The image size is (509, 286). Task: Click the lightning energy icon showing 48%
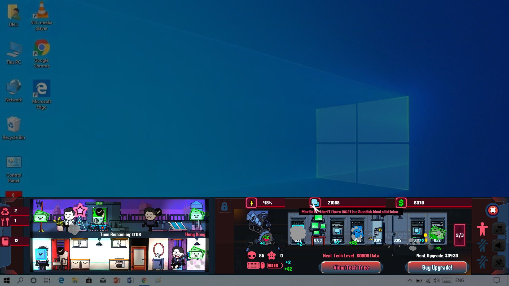pyautogui.click(x=251, y=203)
